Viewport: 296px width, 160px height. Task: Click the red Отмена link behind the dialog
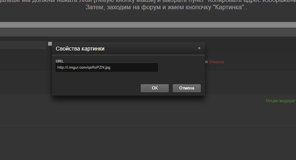217,62
